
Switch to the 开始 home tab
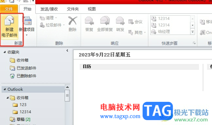[27, 9]
